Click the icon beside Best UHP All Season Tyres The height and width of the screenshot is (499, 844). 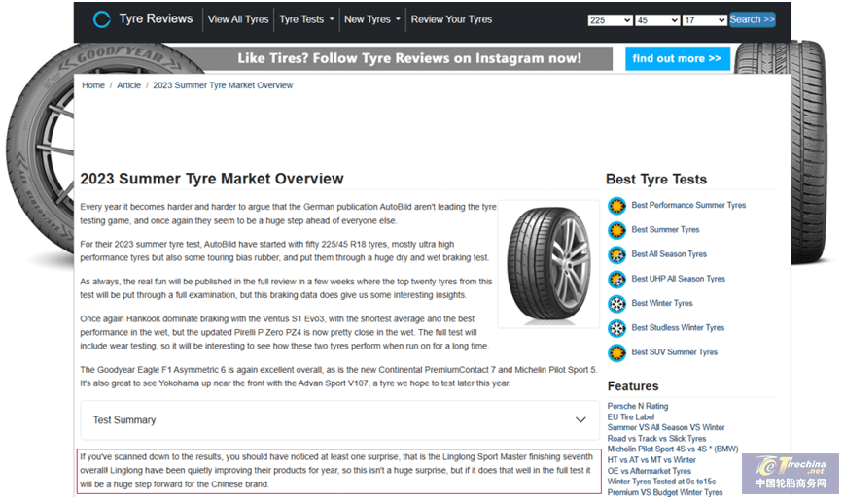pos(616,279)
